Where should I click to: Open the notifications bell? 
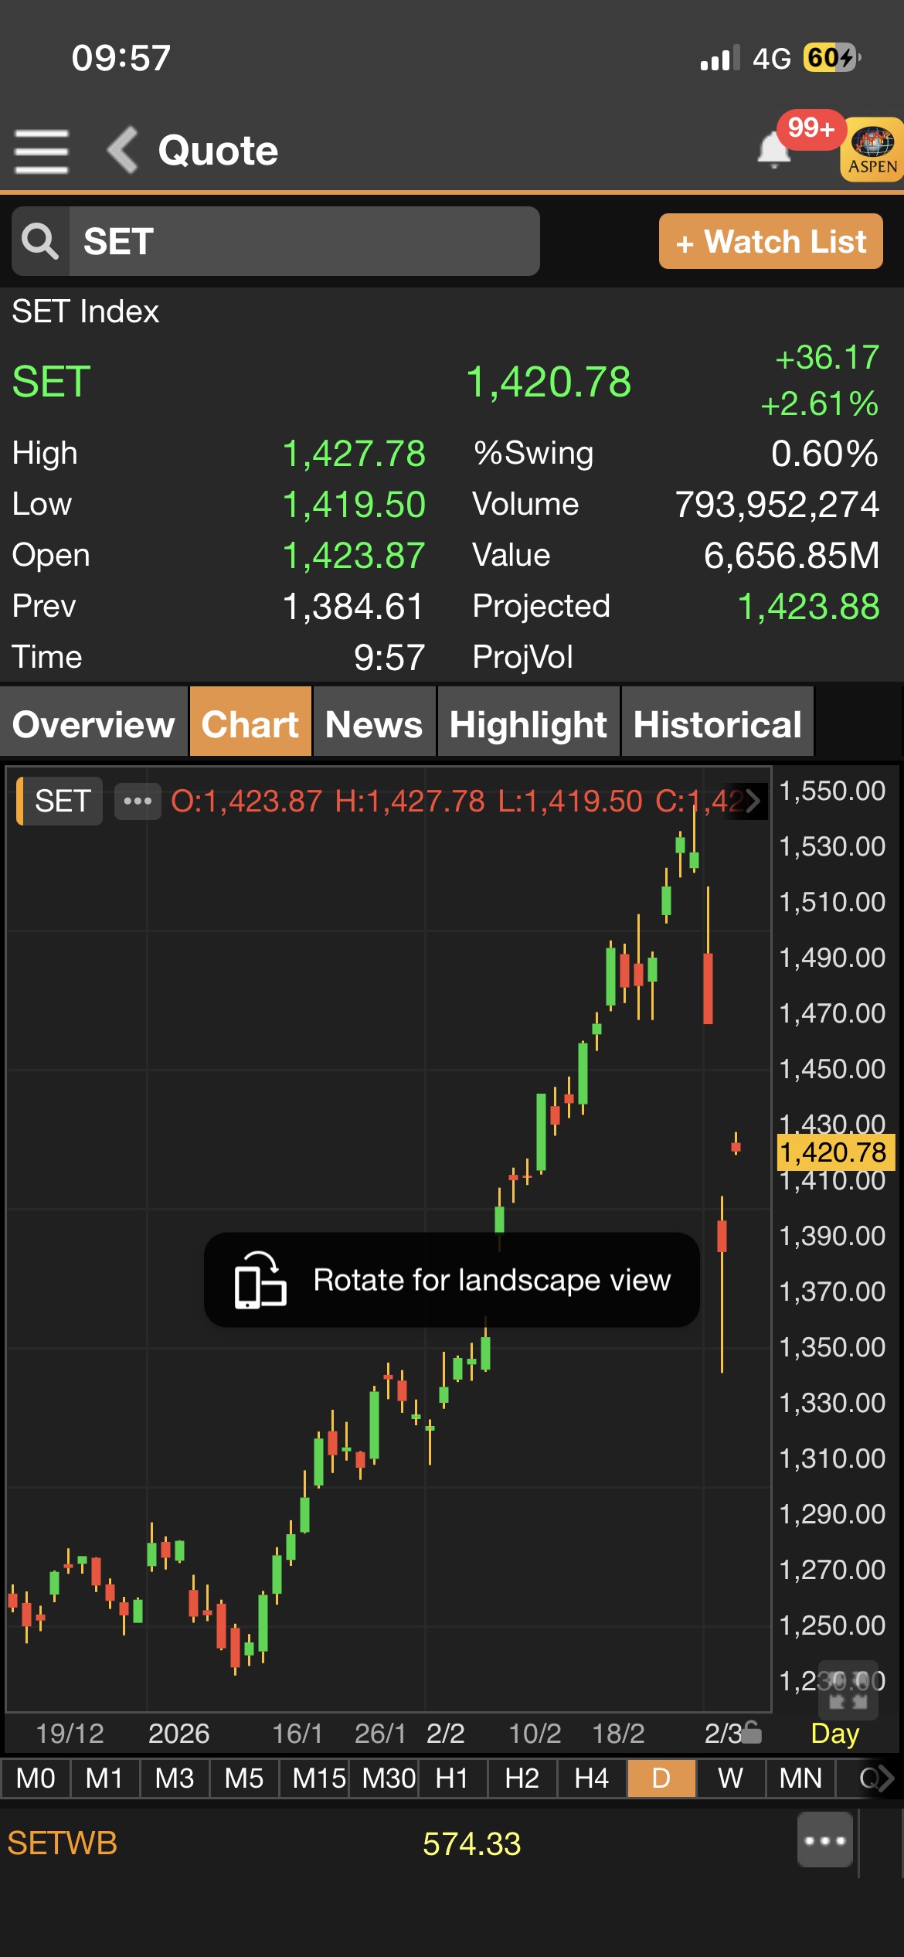[773, 150]
